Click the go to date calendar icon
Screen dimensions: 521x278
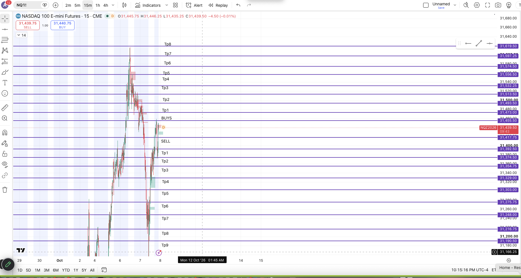[x=104, y=270]
